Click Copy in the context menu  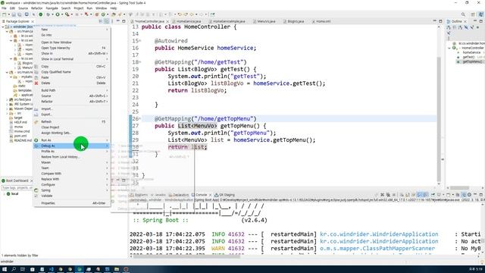pos(72,66)
